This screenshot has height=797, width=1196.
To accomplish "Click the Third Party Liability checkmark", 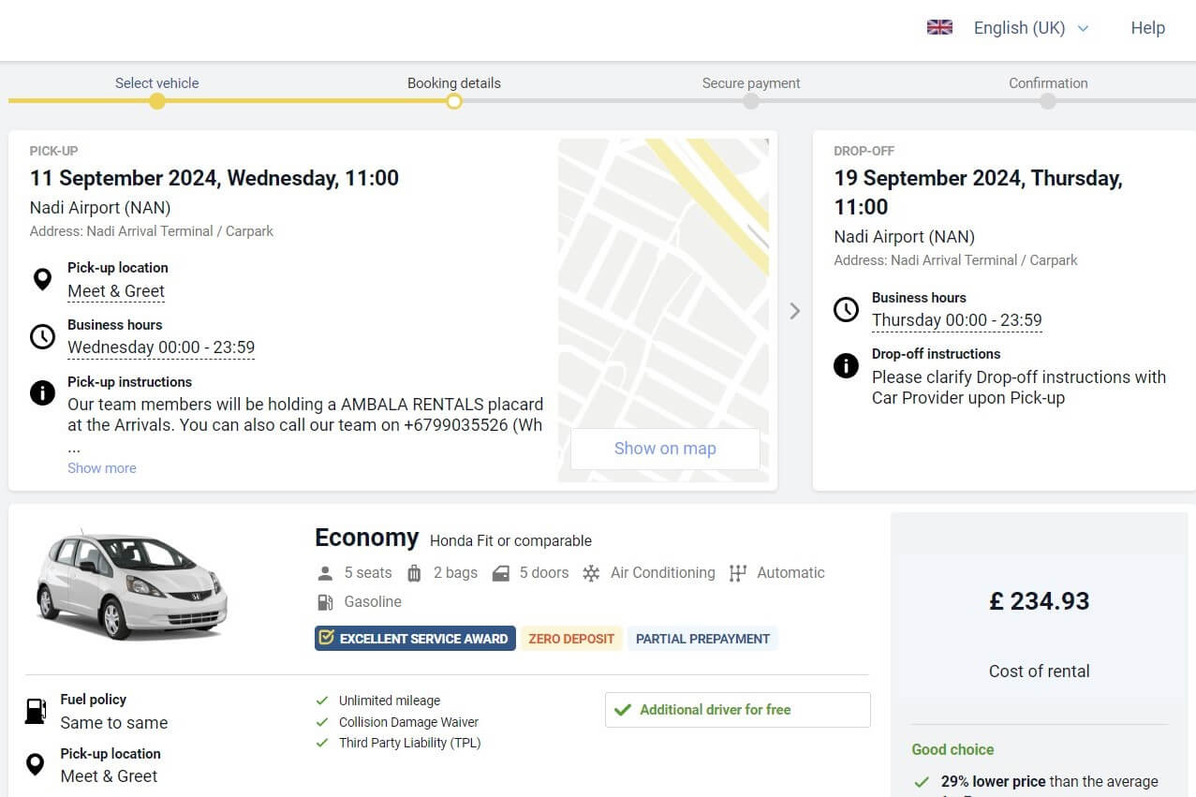I will pyautogui.click(x=321, y=743).
